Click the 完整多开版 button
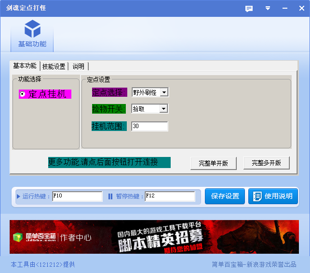 pos(266,163)
